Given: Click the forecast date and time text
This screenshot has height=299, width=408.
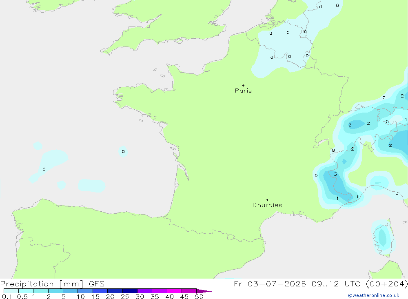Looking at the screenshot, I should click(x=321, y=283).
